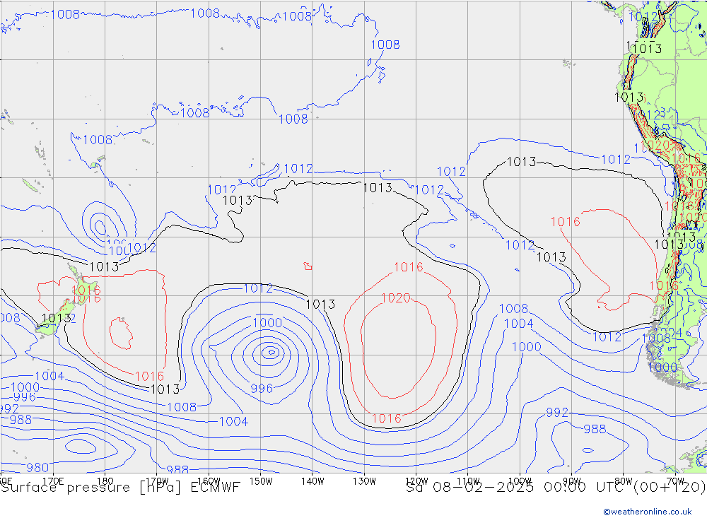Screen dimensions: 707x518
Task: Click the 140W longitude label
Action: [x=312, y=481]
